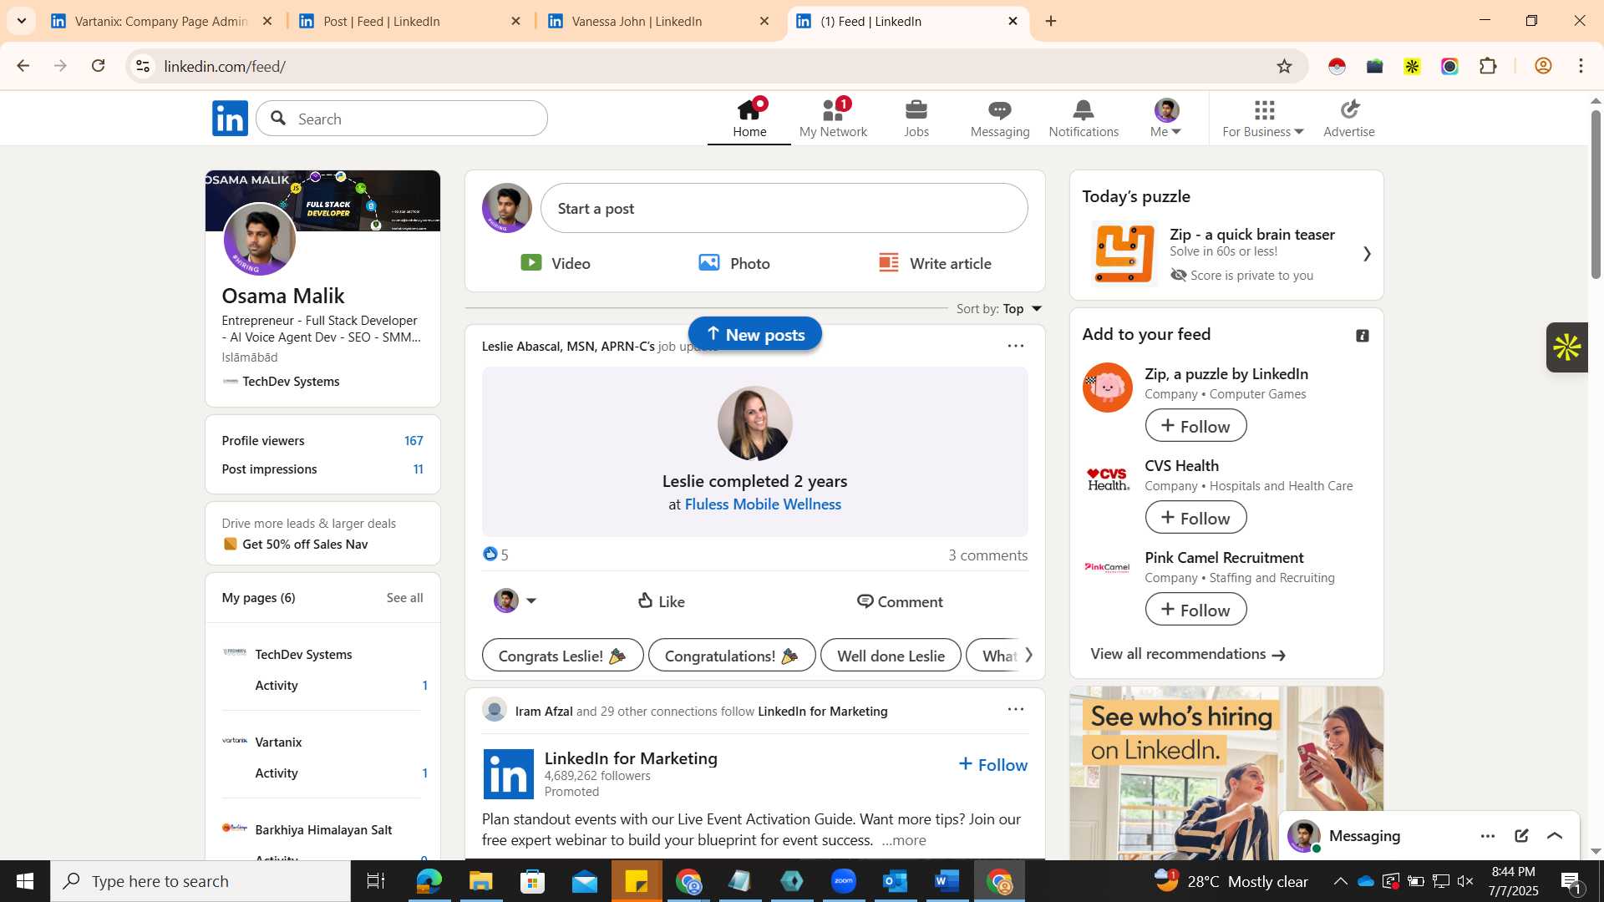Open the Chrome three-dot menu
The height and width of the screenshot is (902, 1604).
point(1581,66)
